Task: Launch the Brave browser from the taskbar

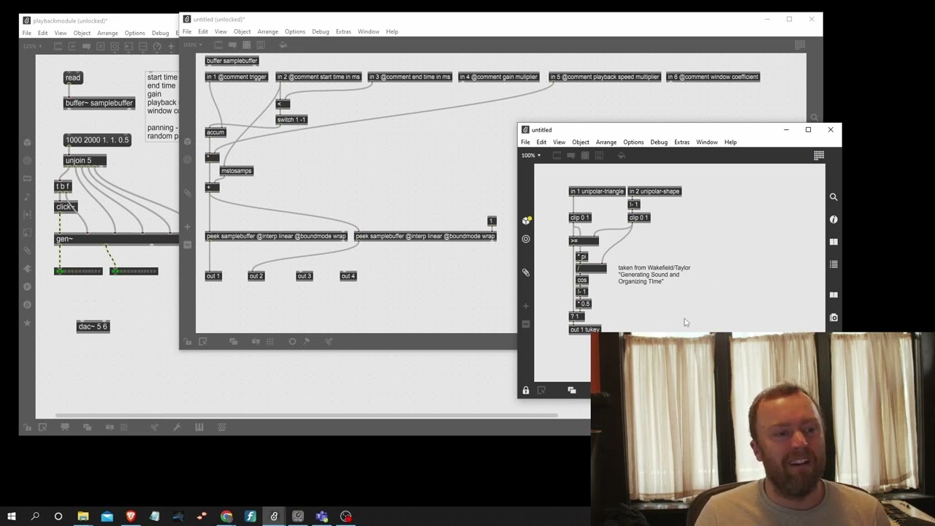Action: (x=131, y=517)
